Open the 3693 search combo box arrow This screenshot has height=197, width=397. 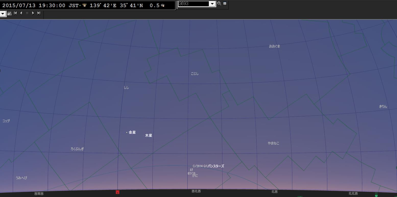coord(212,4)
